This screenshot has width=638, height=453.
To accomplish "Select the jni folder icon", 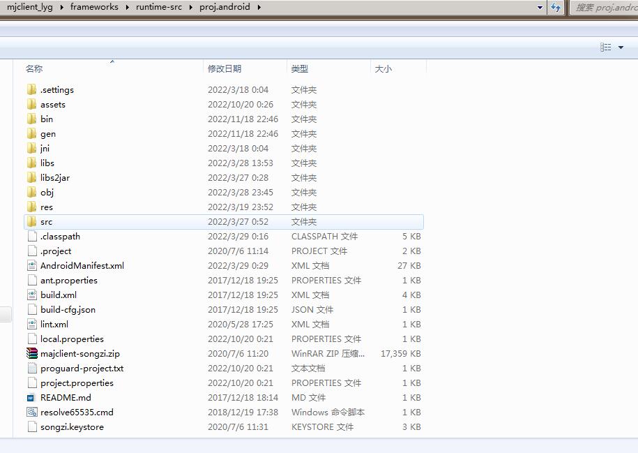I will click(32, 148).
